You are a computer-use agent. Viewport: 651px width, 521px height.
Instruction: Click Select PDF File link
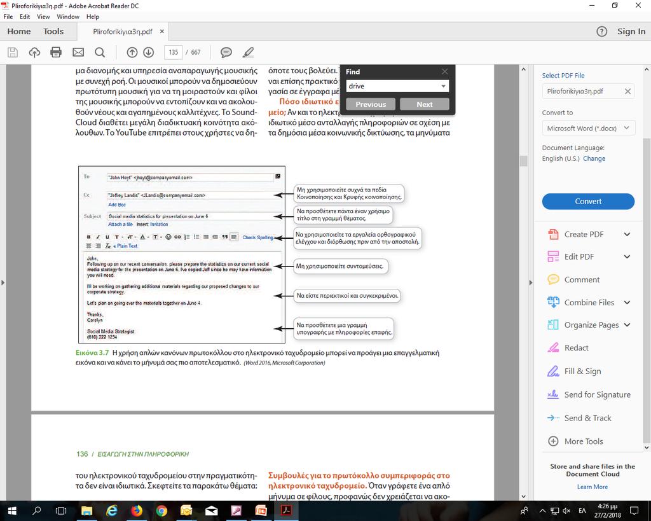(x=563, y=76)
